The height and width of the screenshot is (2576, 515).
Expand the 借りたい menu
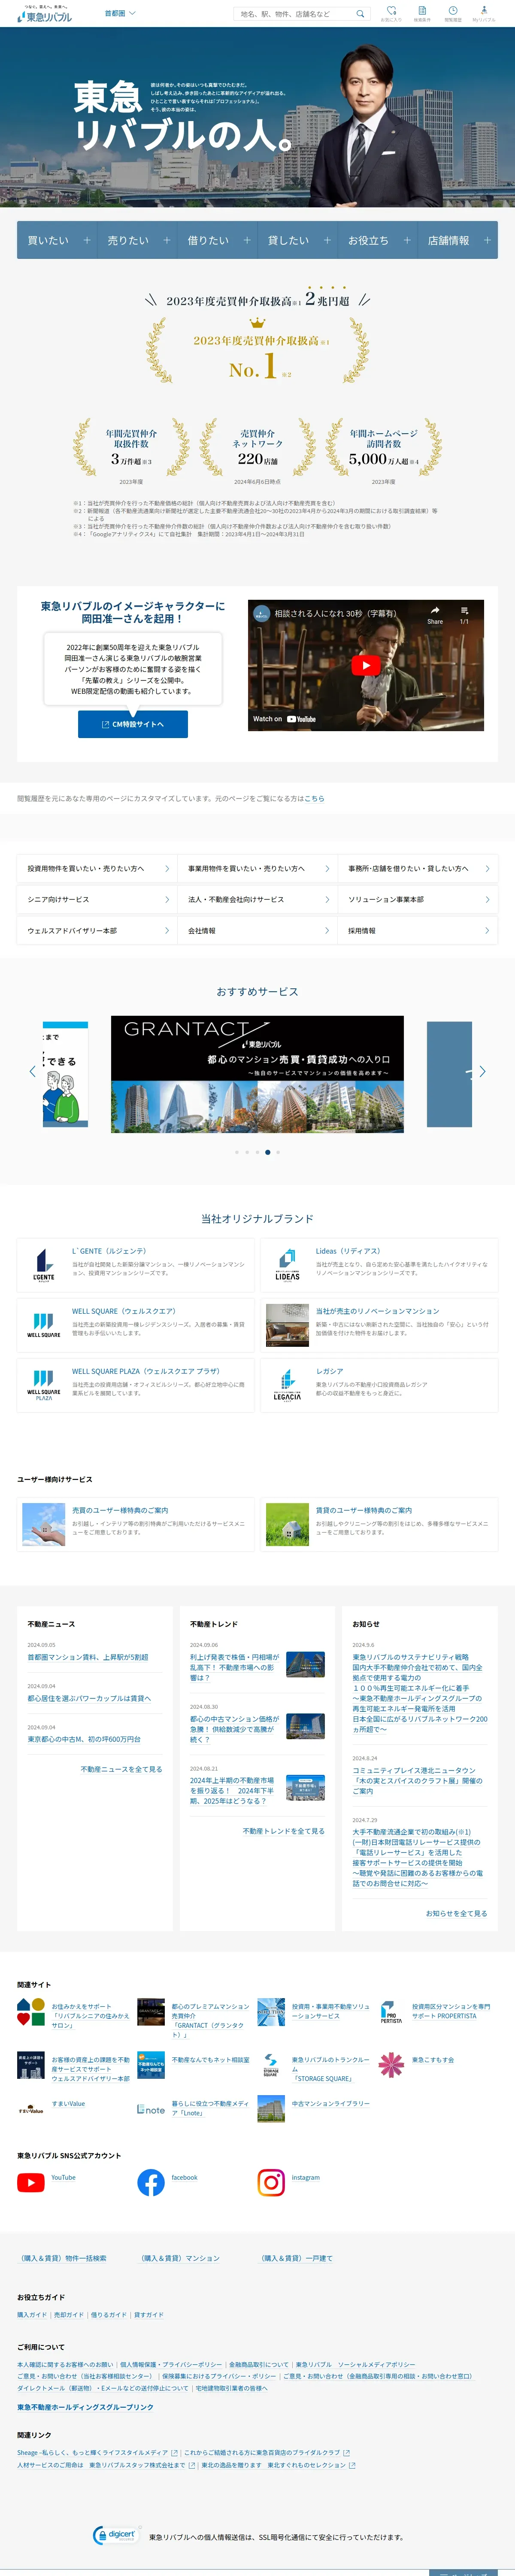click(217, 240)
